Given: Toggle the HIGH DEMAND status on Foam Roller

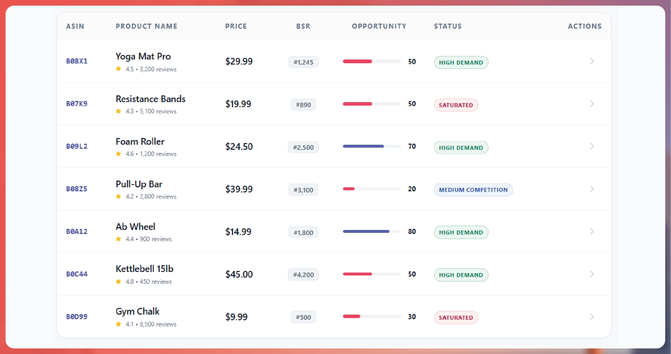Looking at the screenshot, I should click(x=461, y=147).
